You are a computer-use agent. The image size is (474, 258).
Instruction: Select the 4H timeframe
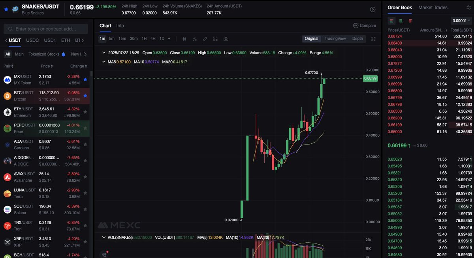tap(153, 39)
